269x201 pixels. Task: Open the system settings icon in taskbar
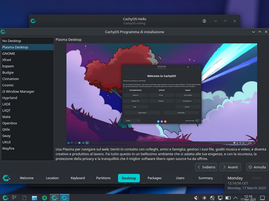click(x=14, y=198)
